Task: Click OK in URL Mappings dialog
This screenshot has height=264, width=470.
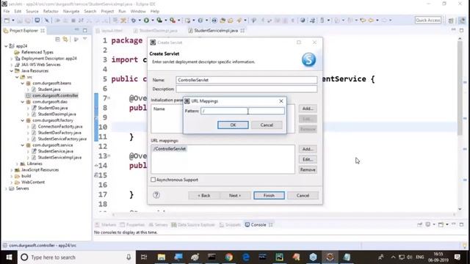Action: pos(233,125)
